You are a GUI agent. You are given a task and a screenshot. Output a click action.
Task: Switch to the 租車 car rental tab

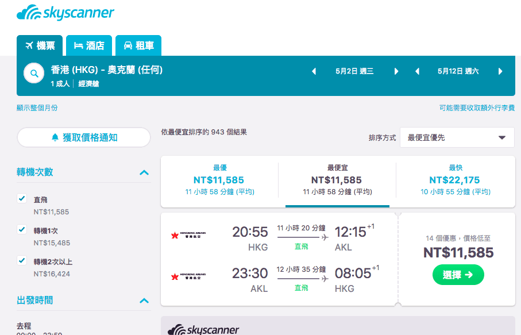tap(138, 45)
